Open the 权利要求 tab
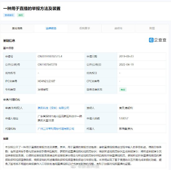 coord(85,28)
